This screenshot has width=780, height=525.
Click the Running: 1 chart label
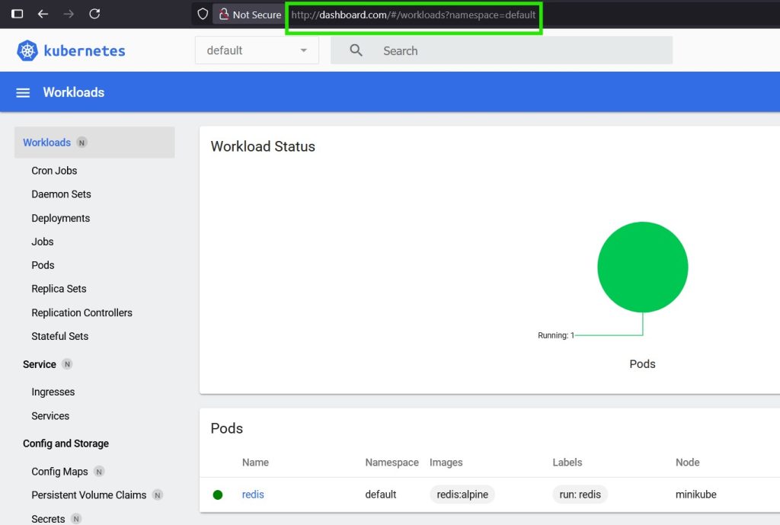point(555,335)
